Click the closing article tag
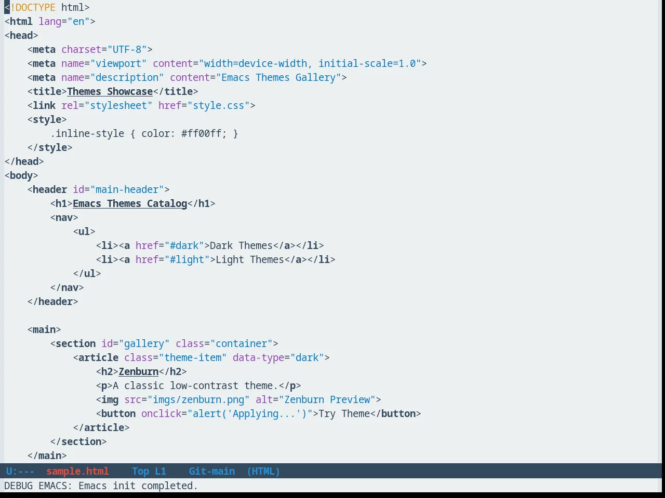Screen dimensions: 665x498 pyautogui.click(x=101, y=427)
